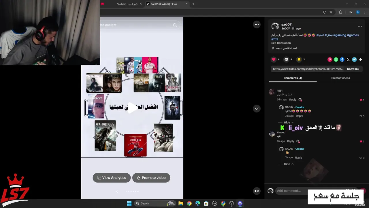Screen dimensions: 369x208
Task: Click See translation under the caption
Action: pos(281,43)
